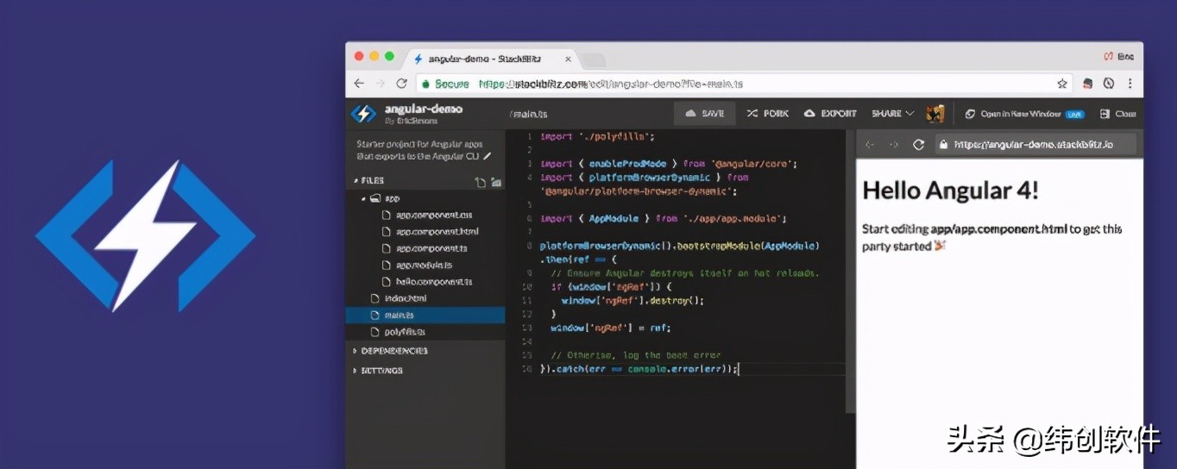Image resolution: width=1177 pixels, height=469 pixels.
Task: Click browser extension icon next to star
Action: pos(1088,84)
